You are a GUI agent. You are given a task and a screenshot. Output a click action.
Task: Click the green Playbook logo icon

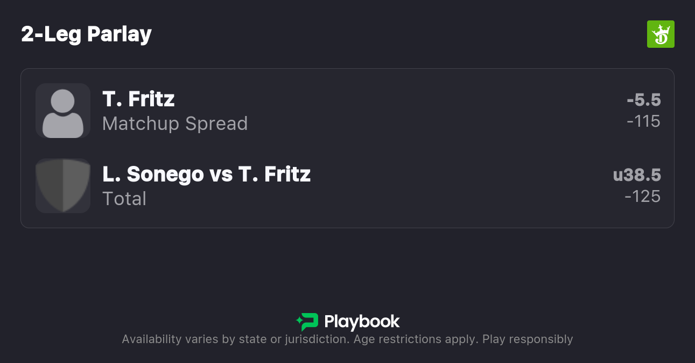coord(307,322)
